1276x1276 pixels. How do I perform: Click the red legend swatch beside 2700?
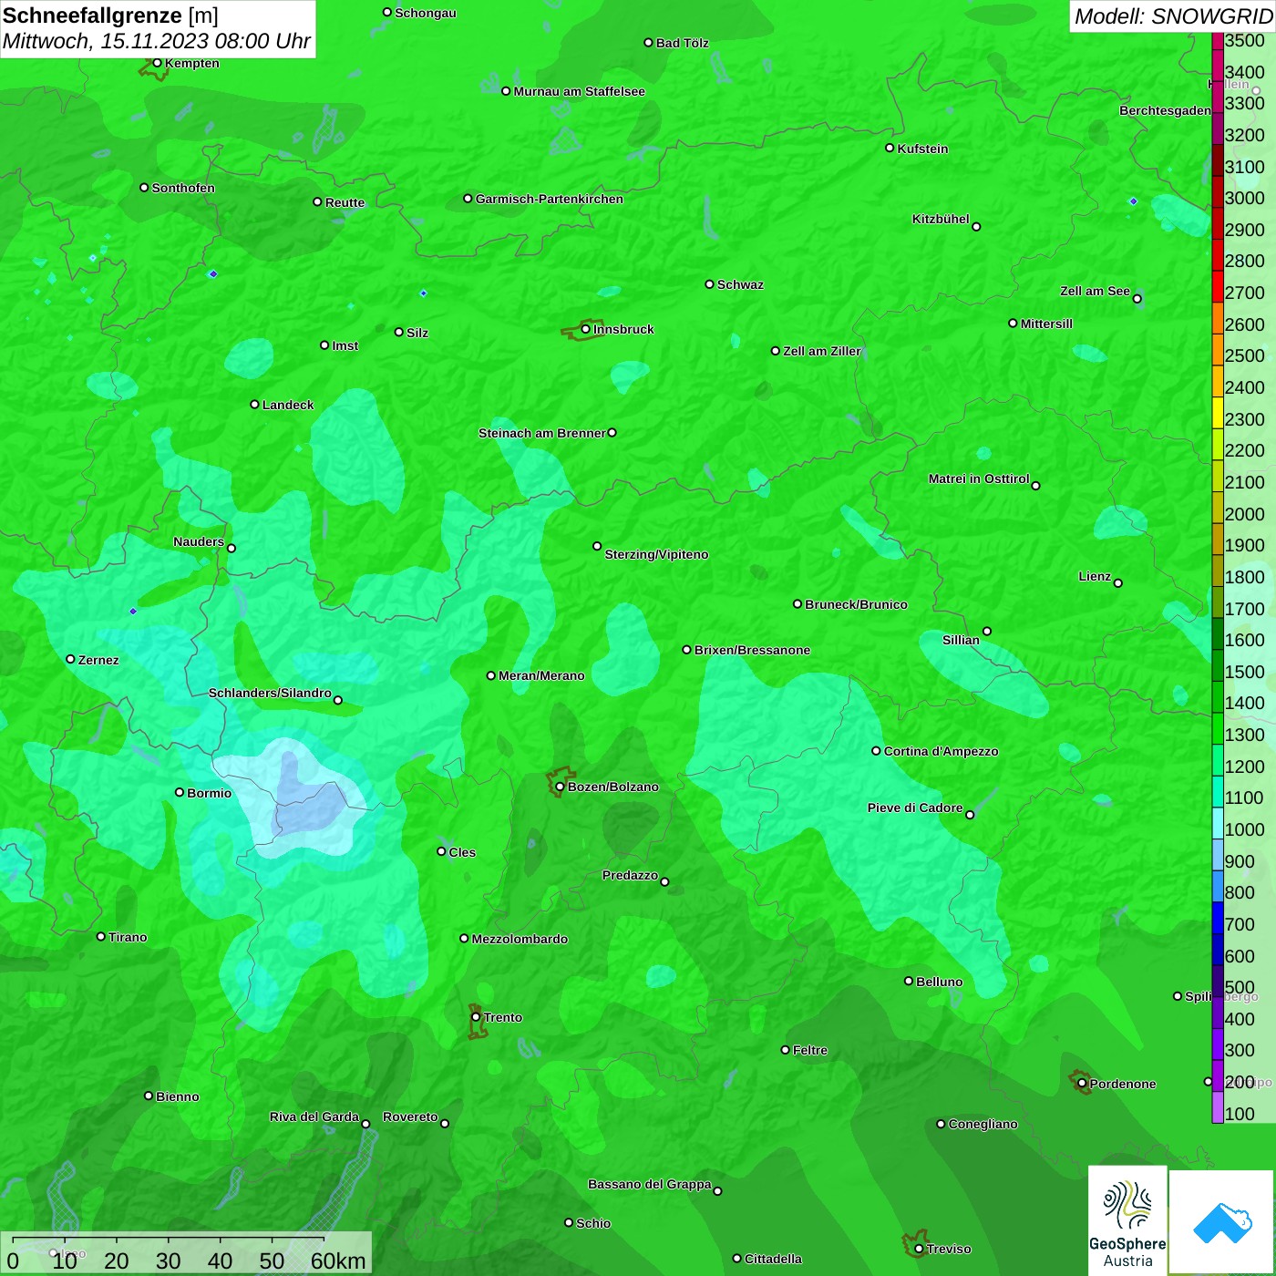tap(1218, 286)
